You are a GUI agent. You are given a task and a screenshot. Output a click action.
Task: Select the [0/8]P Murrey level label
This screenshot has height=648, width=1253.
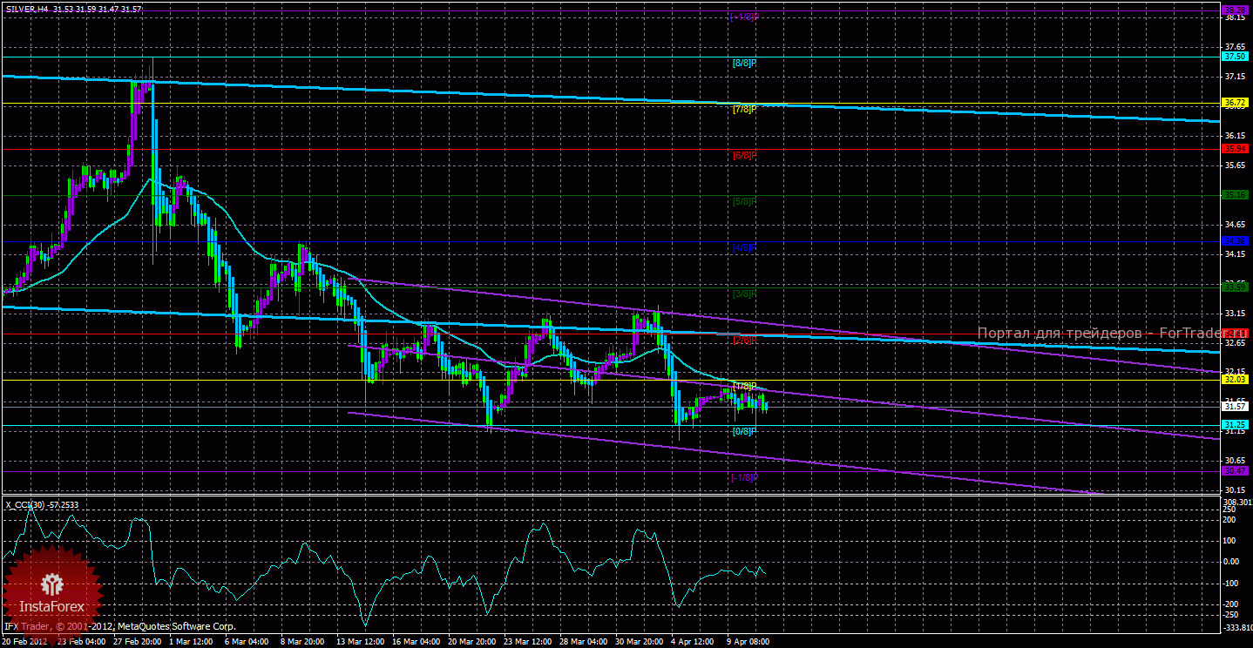[x=743, y=432]
